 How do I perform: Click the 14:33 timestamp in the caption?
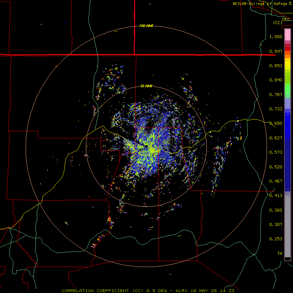tap(228, 291)
